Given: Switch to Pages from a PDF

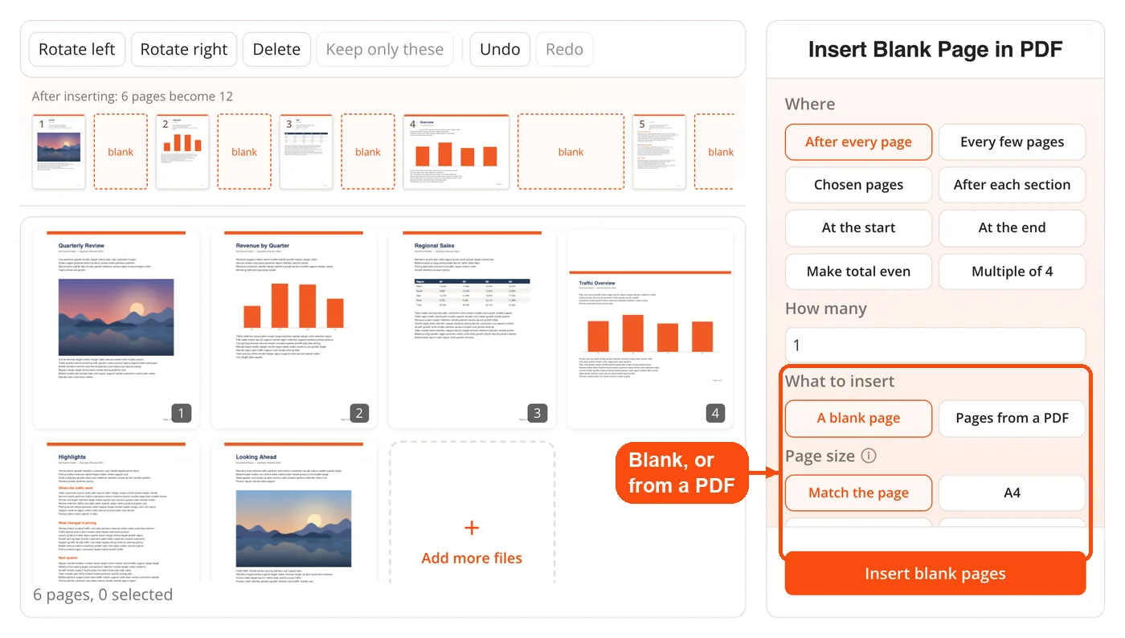Looking at the screenshot, I should pyautogui.click(x=1012, y=418).
